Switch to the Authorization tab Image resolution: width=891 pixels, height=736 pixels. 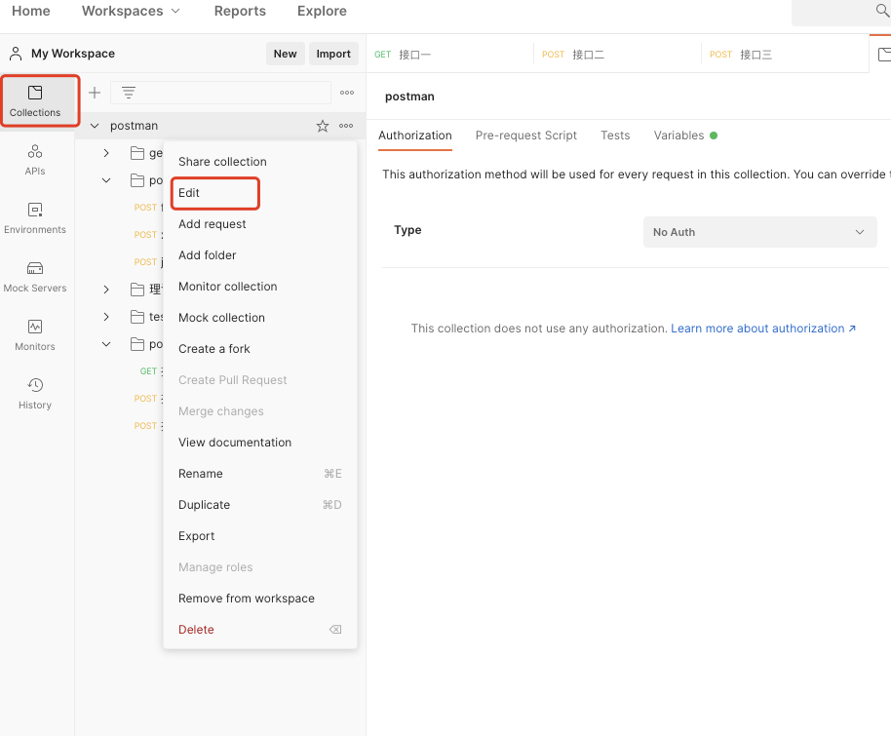click(415, 136)
